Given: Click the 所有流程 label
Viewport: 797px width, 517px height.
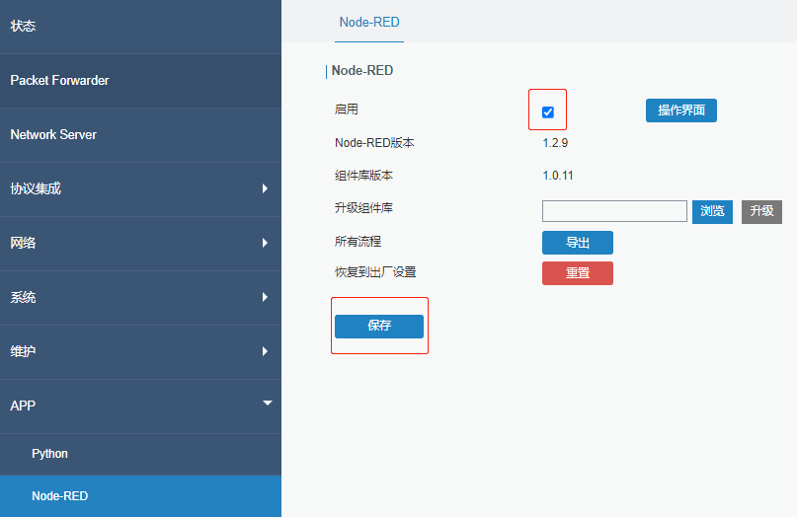Looking at the screenshot, I should click(x=358, y=241).
